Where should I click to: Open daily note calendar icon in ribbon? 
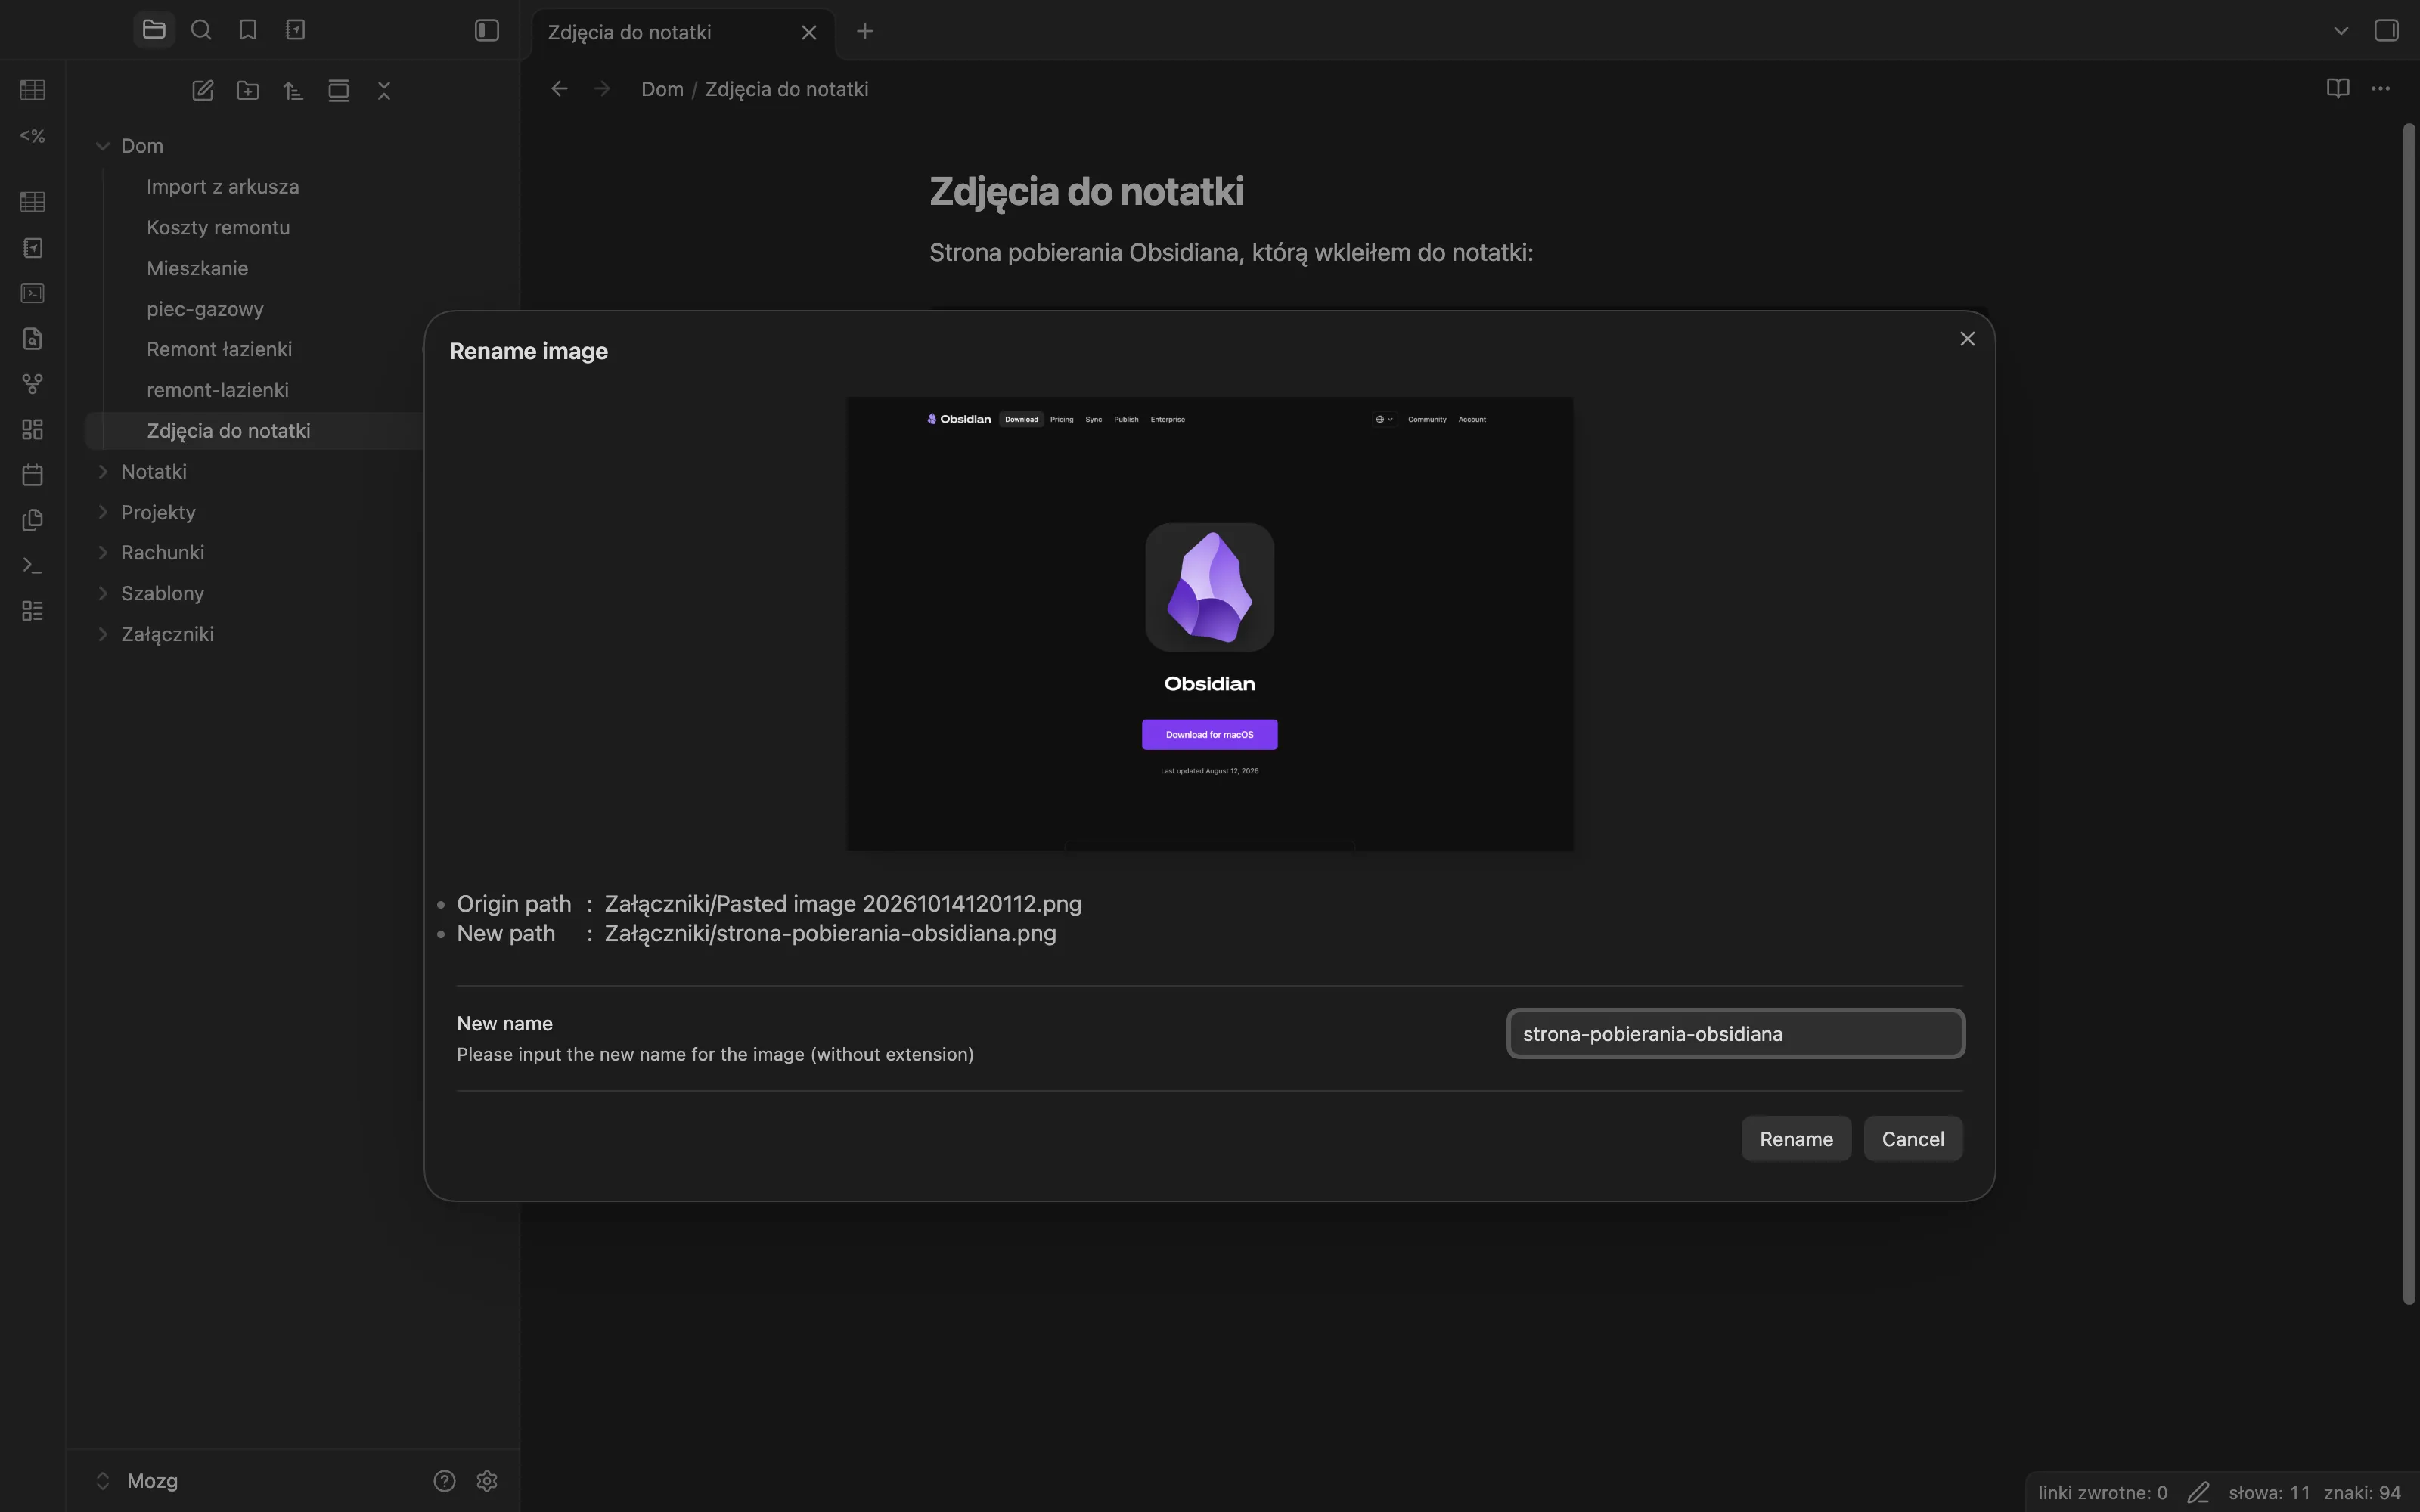[x=32, y=475]
